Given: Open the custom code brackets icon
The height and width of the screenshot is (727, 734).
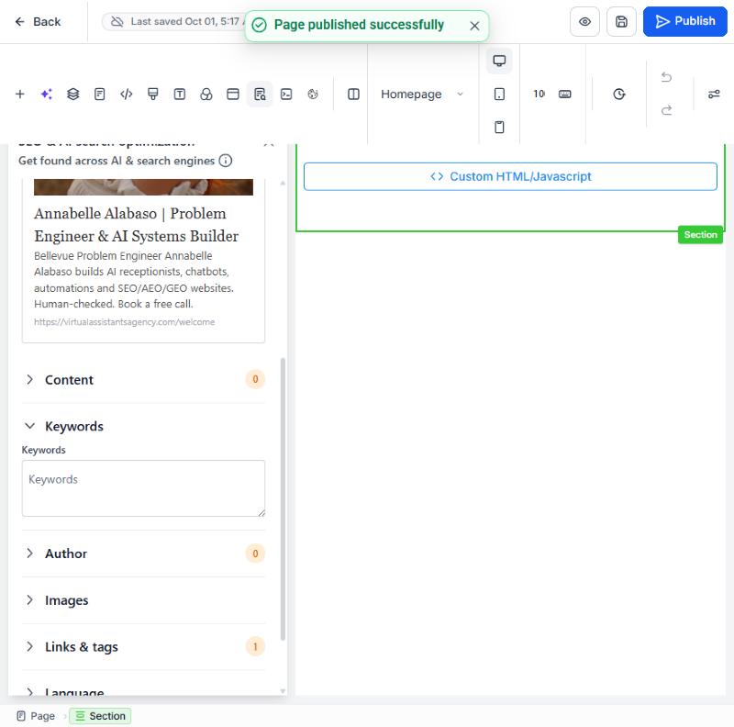Looking at the screenshot, I should point(127,95).
